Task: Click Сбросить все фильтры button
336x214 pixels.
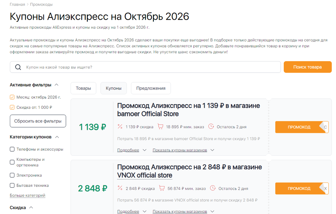Action: point(38,121)
